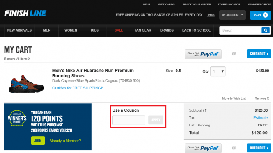Click the Finish Line logo
Image resolution: width=273 pixels, height=153 pixels.
pyautogui.click(x=25, y=13)
